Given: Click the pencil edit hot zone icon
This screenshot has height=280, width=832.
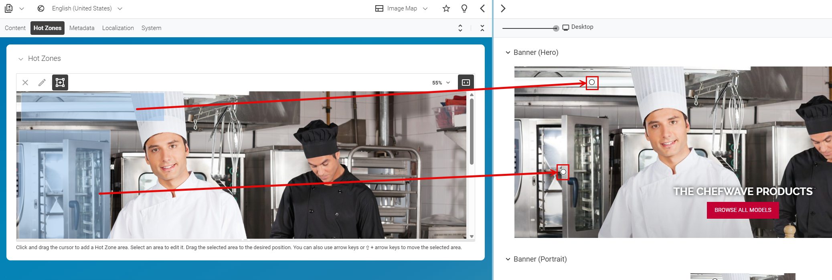Looking at the screenshot, I should coord(42,83).
